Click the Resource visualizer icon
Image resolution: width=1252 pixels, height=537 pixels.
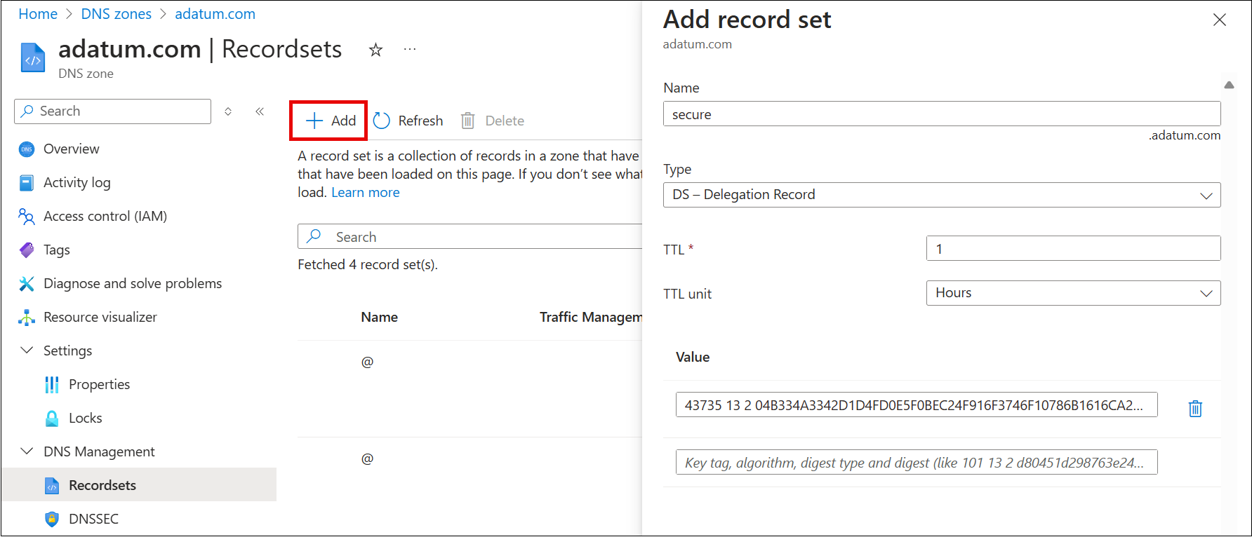click(x=27, y=318)
